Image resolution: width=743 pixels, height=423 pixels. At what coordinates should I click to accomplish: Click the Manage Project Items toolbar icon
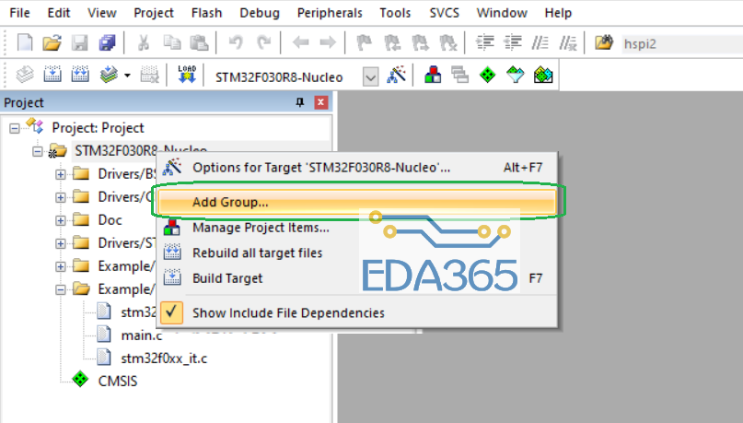click(x=432, y=75)
